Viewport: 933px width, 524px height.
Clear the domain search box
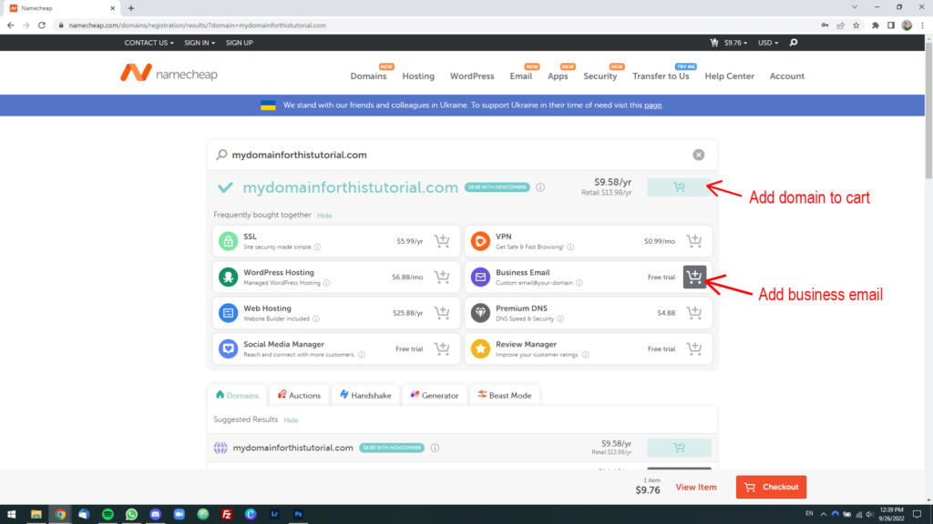point(699,155)
